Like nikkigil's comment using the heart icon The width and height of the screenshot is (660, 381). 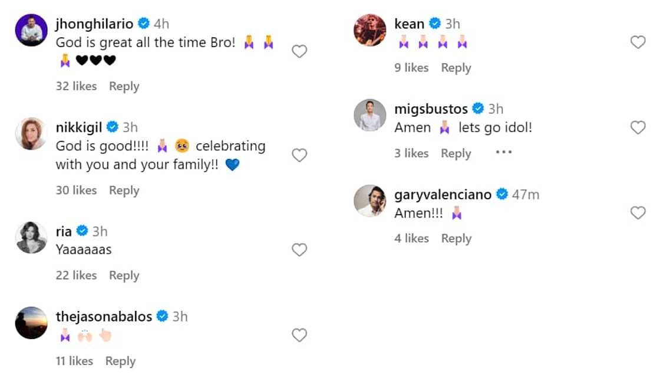pyautogui.click(x=299, y=155)
